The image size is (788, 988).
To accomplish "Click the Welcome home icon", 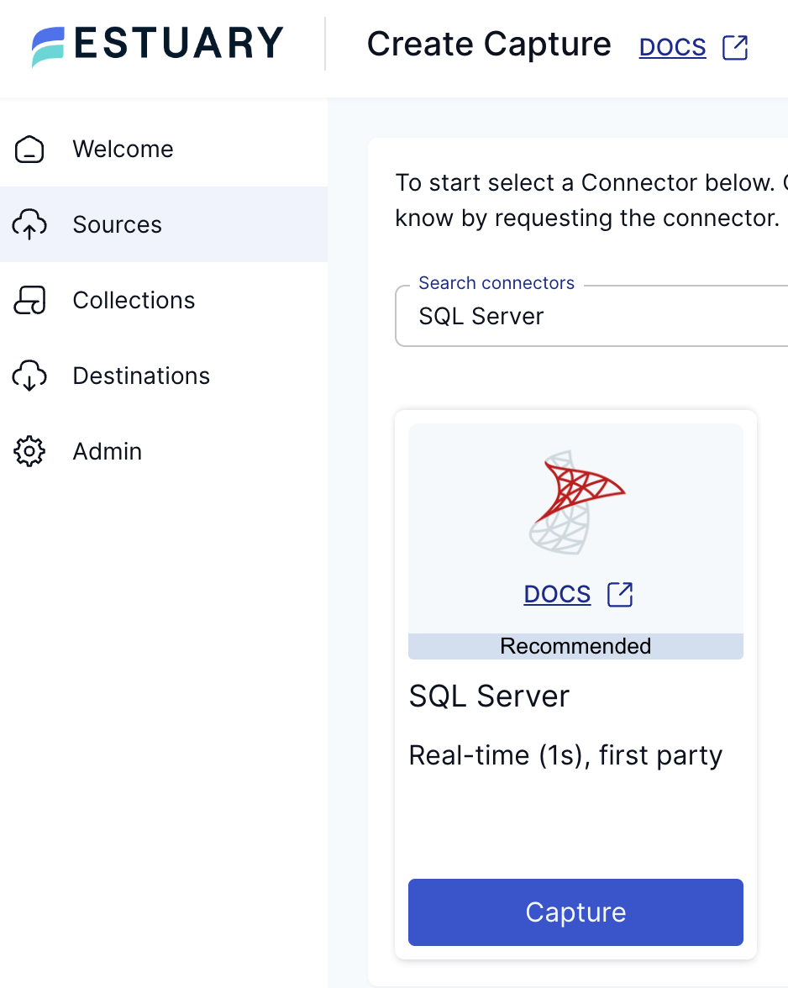I will point(29,149).
